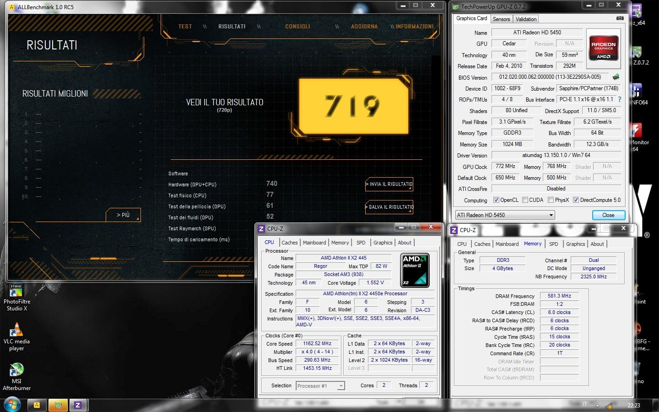Show hidden tray icons arrow
The height and width of the screenshot is (412, 659).
(597, 406)
